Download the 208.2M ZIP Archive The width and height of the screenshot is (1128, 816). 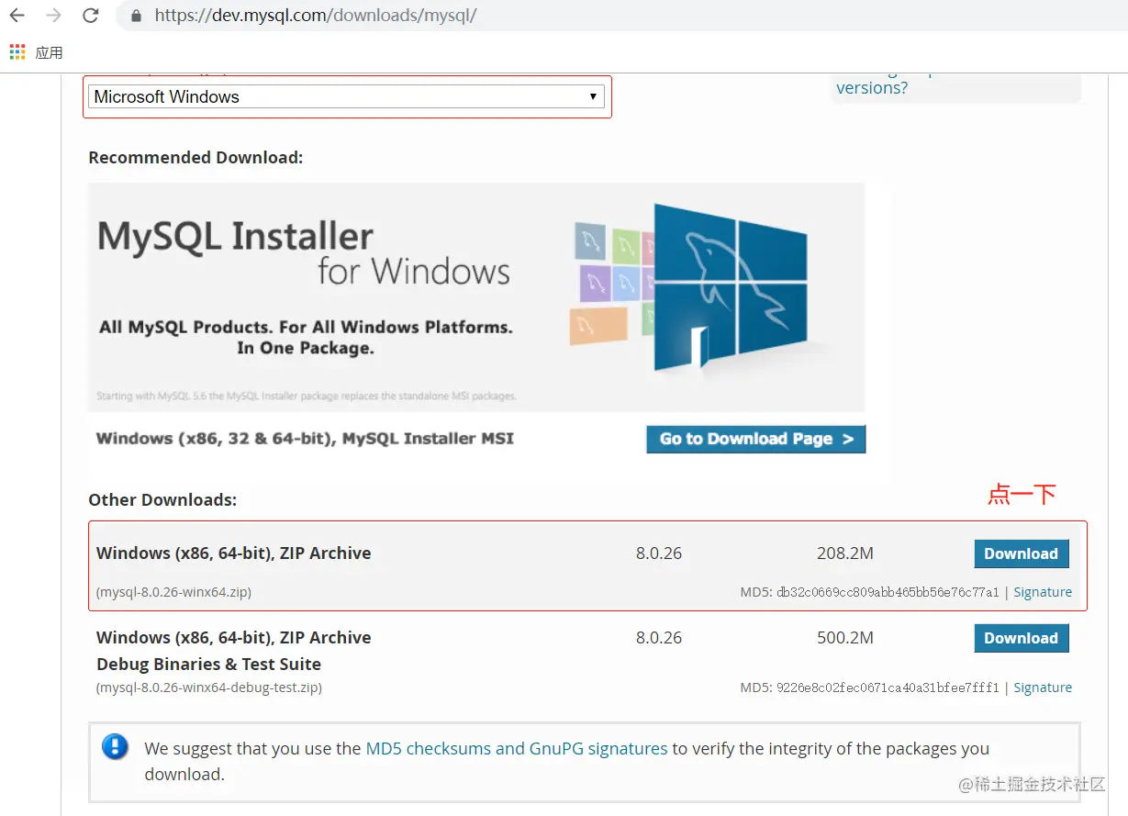tap(1021, 553)
